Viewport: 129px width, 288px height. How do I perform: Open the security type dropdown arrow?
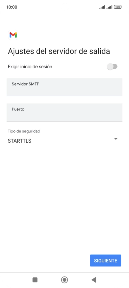[x=116, y=139]
